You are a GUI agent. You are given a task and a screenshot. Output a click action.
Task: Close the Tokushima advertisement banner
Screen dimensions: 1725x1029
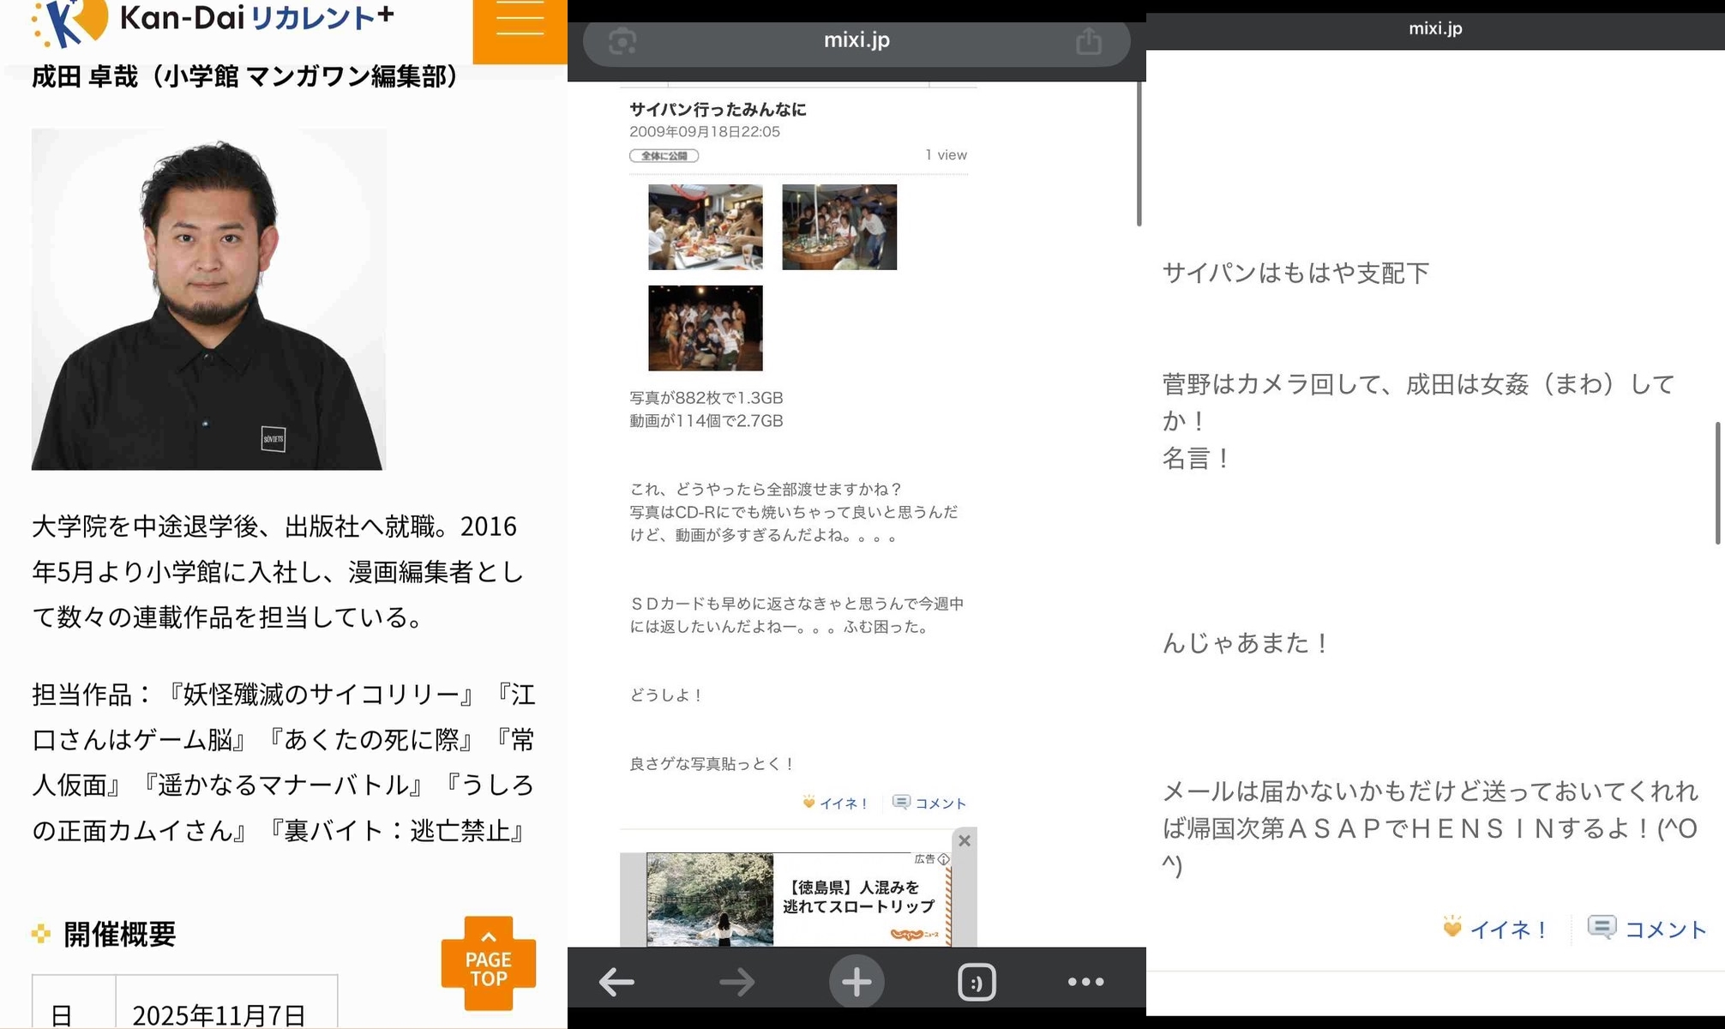965,840
